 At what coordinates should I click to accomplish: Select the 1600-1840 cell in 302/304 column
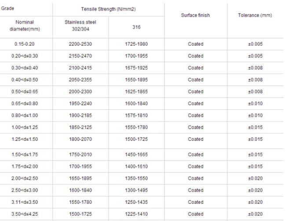(x=81, y=190)
